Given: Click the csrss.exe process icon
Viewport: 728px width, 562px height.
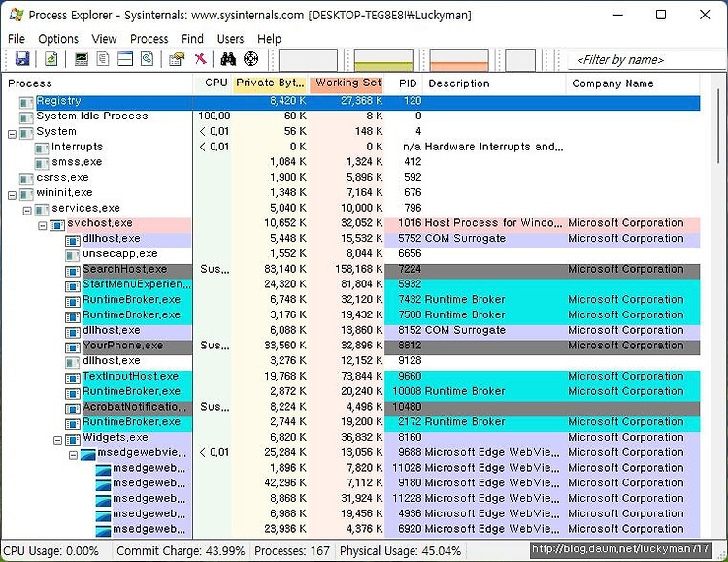Looking at the screenshot, I should pyautogui.click(x=26, y=179).
